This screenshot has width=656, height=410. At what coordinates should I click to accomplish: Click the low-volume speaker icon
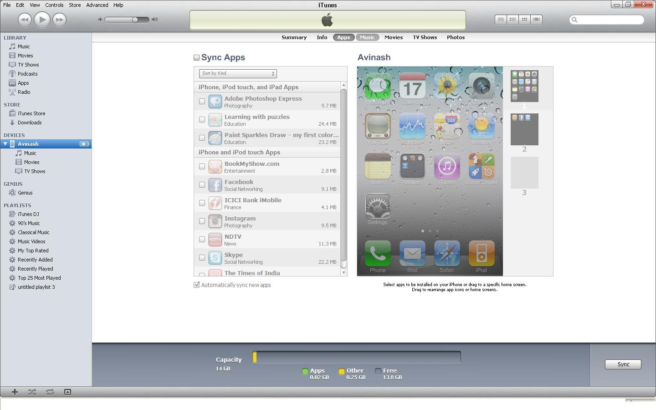coord(100,20)
